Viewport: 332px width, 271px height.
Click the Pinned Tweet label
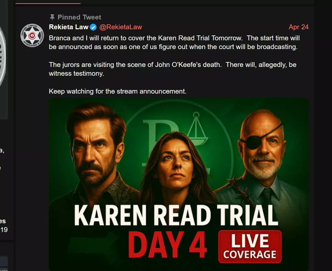tap(79, 17)
